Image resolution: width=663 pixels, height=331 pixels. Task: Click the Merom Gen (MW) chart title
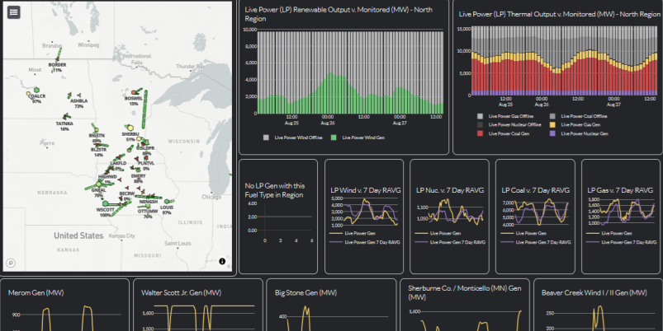36,292
